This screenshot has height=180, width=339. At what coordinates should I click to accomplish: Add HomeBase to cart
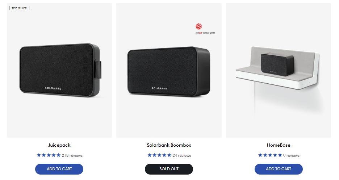[279, 169]
